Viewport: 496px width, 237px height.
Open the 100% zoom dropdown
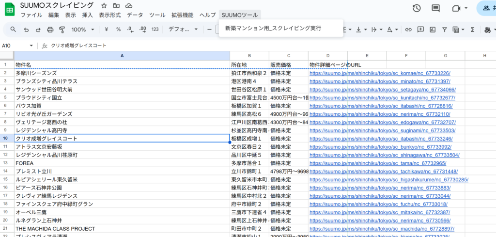[82, 30]
